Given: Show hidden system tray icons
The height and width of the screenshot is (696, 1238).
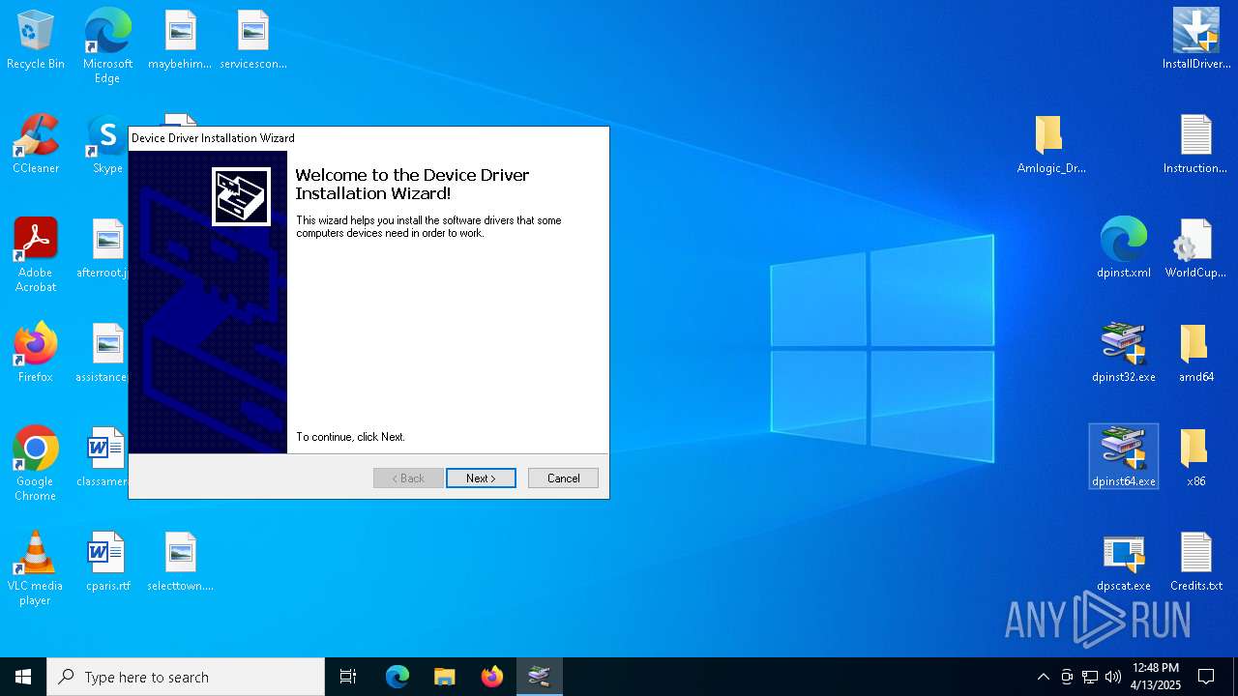Looking at the screenshot, I should (x=1043, y=677).
